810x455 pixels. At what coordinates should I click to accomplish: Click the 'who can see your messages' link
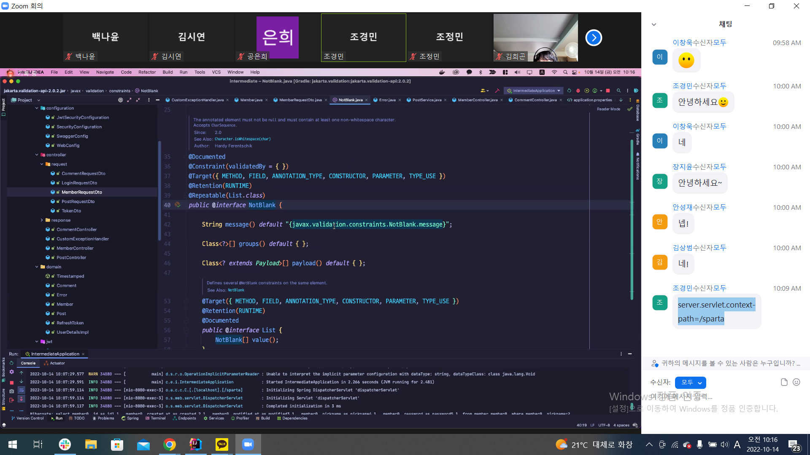pos(727,363)
